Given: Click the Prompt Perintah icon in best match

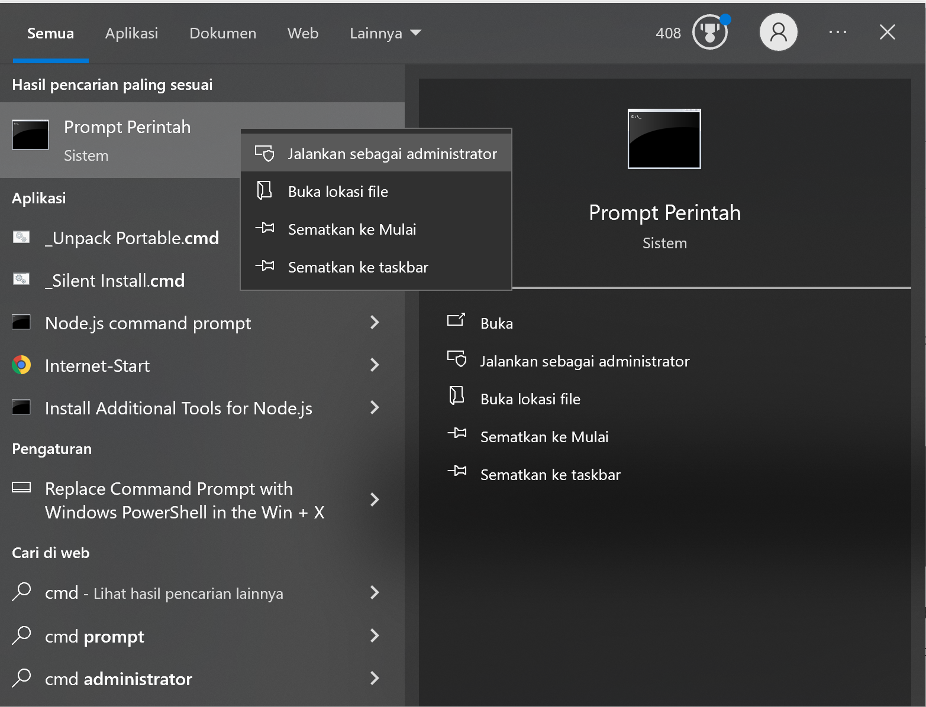Looking at the screenshot, I should coord(31,135).
